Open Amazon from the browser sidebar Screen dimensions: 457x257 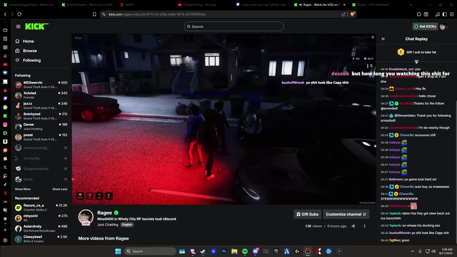point(5,142)
